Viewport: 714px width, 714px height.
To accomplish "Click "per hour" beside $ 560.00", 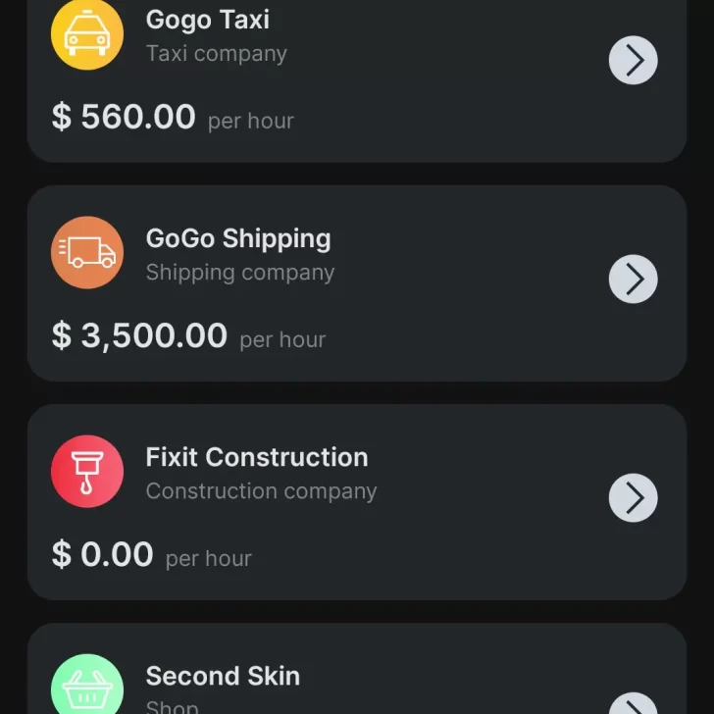I will (250, 122).
